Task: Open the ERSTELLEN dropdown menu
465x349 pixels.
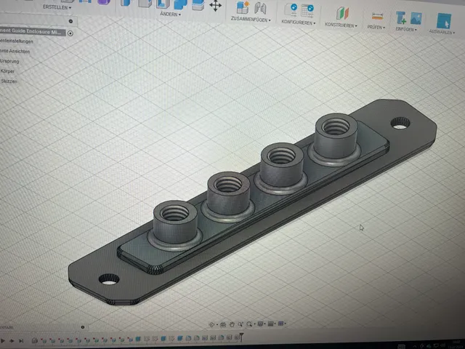Action: (x=57, y=7)
